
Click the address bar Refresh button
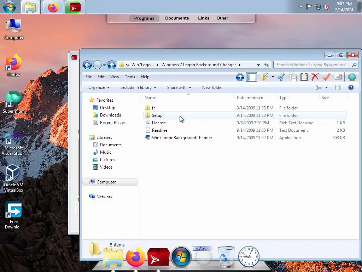click(267, 65)
